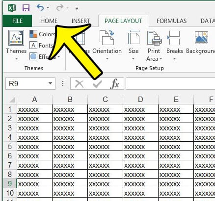Click cell D4 containing xxxxxx
The height and width of the screenshot is (201, 215).
click(x=140, y=137)
